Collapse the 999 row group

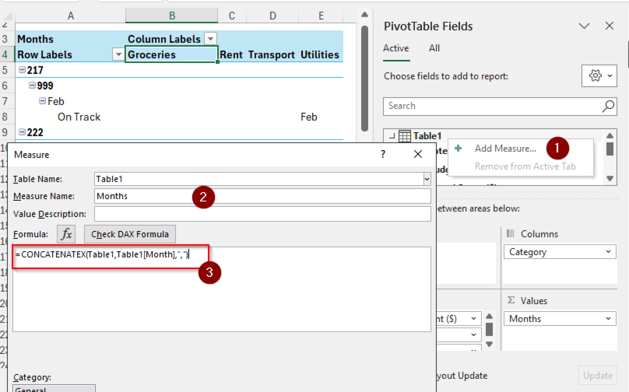[x=32, y=85]
